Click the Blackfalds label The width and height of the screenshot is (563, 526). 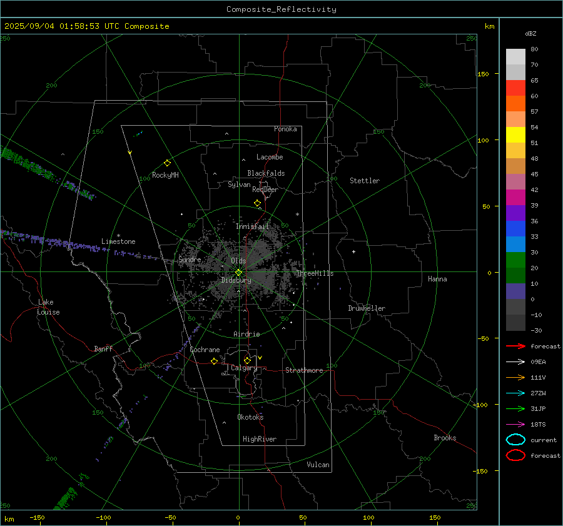pos(266,173)
